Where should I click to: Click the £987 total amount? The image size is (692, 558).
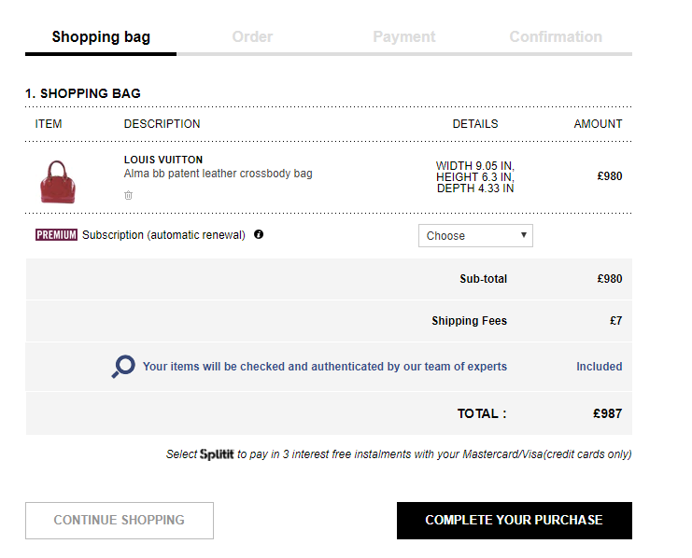(607, 413)
